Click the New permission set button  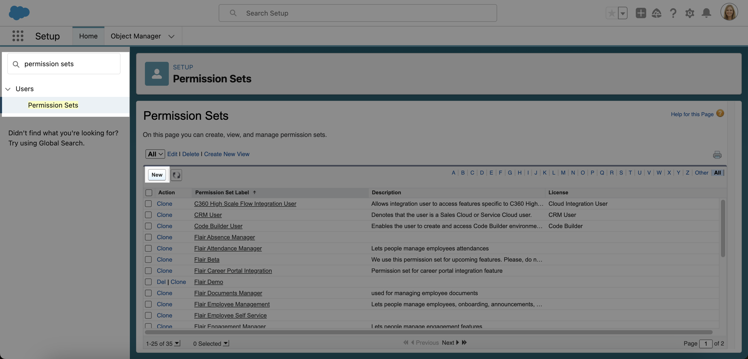tap(157, 175)
